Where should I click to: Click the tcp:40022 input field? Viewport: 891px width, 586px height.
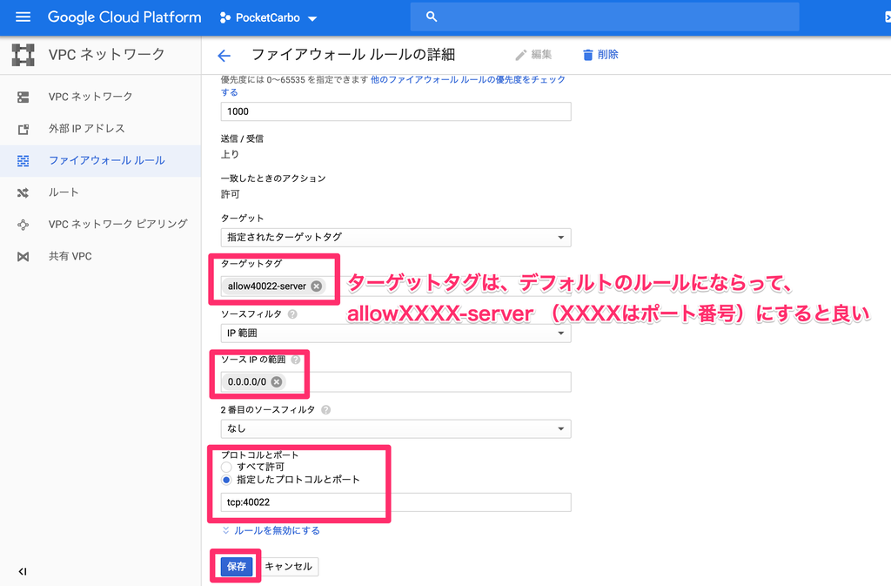(x=392, y=502)
